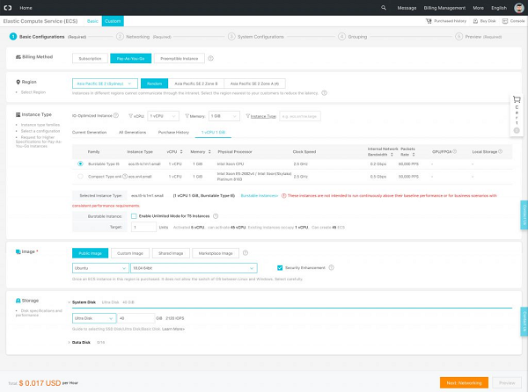
Task: Click the system disk size input field
Action: coord(136,318)
